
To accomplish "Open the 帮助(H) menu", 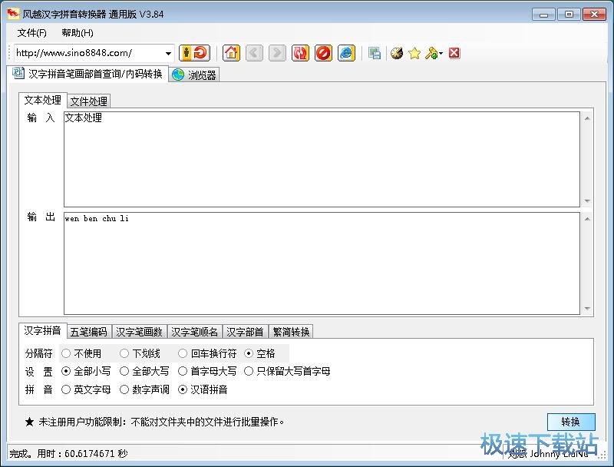I will [x=78, y=33].
